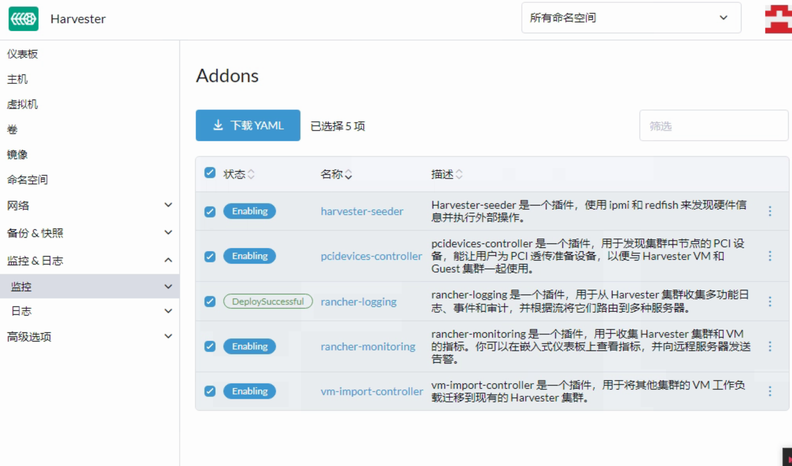
Task: Click the DeploySuccessful status badge
Action: (x=268, y=301)
